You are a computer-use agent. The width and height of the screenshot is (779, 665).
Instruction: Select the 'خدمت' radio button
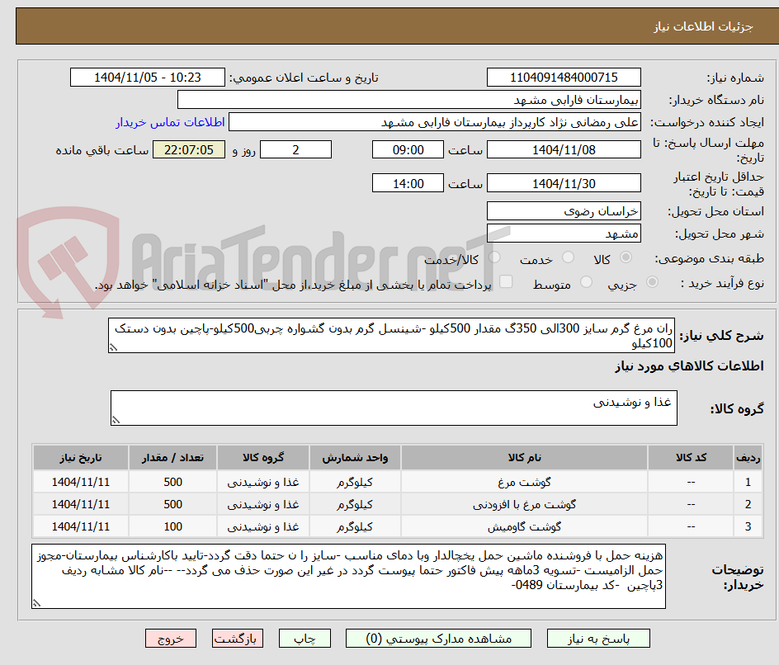[568, 257]
